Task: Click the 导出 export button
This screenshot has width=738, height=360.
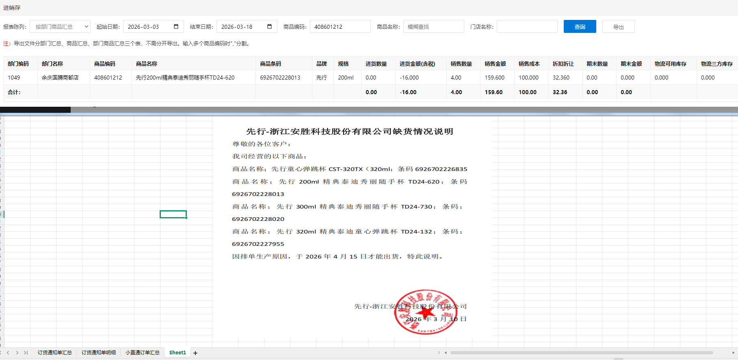Action: coord(618,27)
